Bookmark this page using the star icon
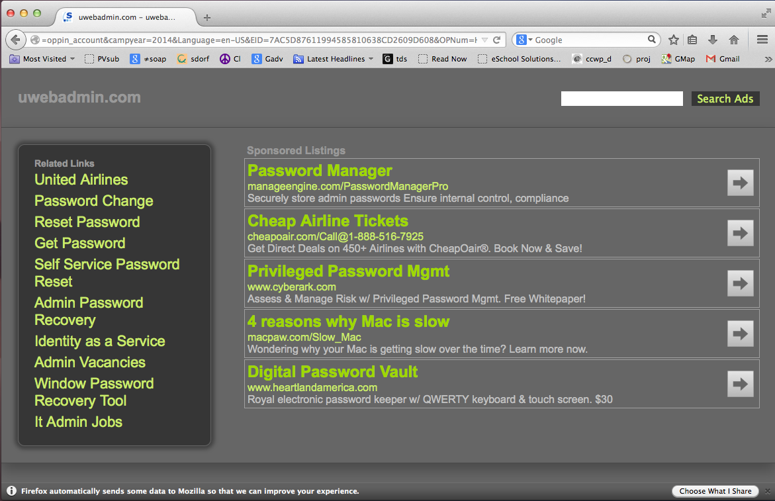775x501 pixels. pos(673,40)
